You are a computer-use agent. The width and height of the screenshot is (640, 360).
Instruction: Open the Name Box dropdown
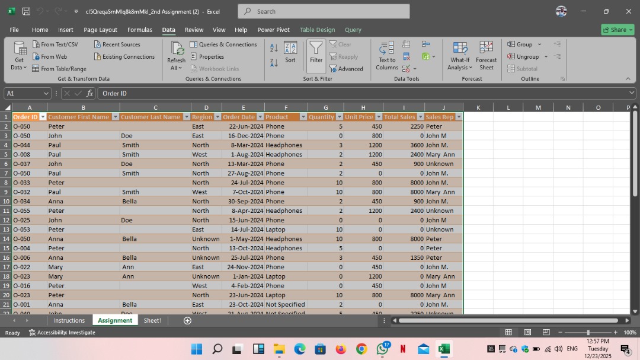coord(46,94)
